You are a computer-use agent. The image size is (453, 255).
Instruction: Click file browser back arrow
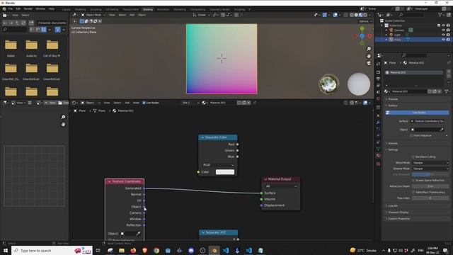5,23
